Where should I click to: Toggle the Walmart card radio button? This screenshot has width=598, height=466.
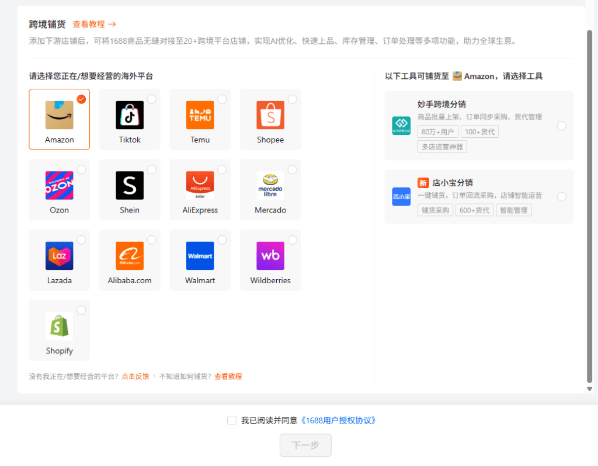[222, 240]
